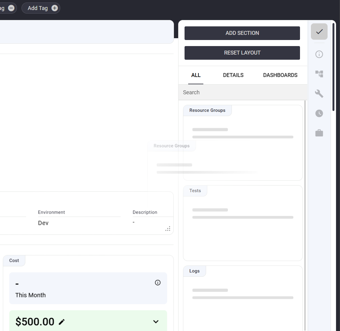
Task: Select the Logs section card
Action: [243, 299]
